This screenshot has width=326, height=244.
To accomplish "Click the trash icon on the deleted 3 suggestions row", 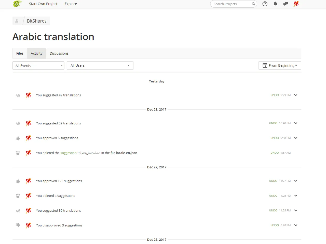I will 18,196.
